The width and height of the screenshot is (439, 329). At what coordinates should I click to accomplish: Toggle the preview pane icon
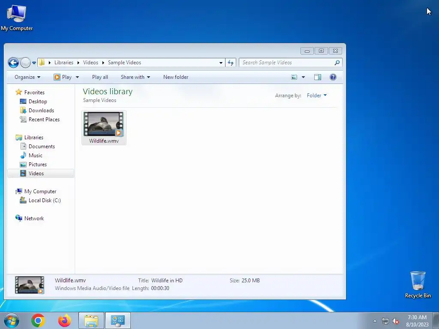pyautogui.click(x=318, y=77)
